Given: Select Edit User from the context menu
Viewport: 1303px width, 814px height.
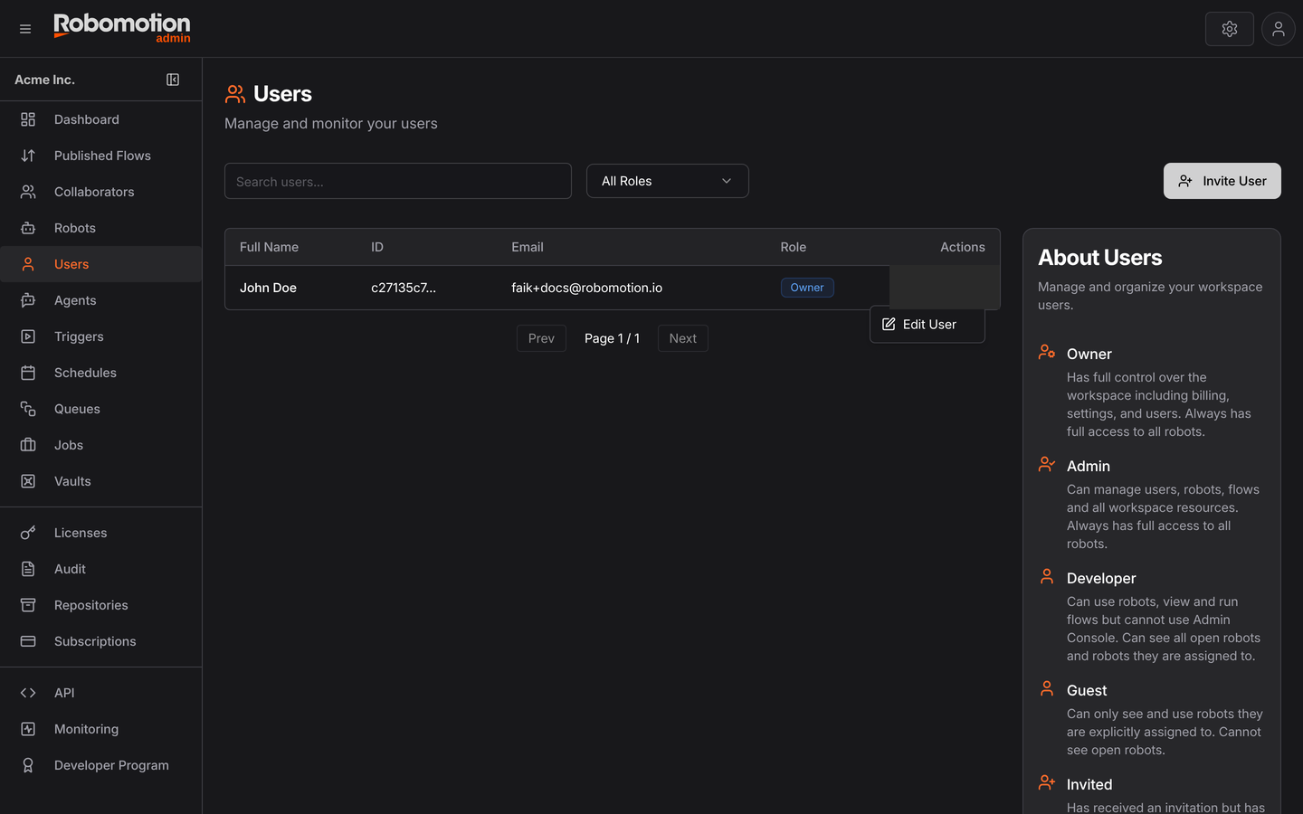Looking at the screenshot, I should (x=927, y=325).
